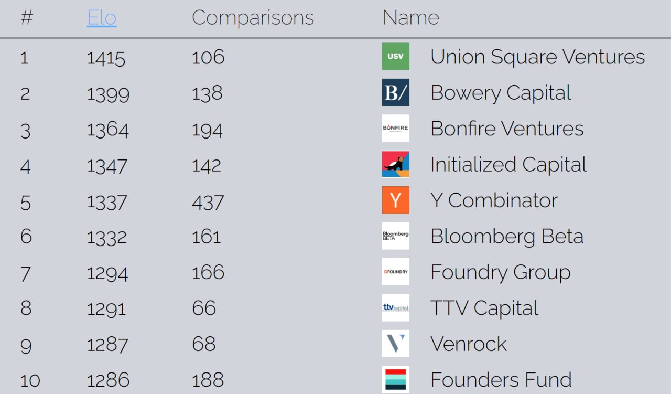Screen dimensions: 671x394
Task: Click the TTV Capital logo
Action: point(395,308)
